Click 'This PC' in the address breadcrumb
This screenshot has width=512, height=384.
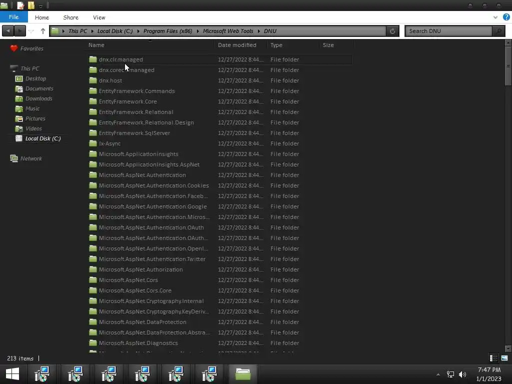(x=77, y=31)
